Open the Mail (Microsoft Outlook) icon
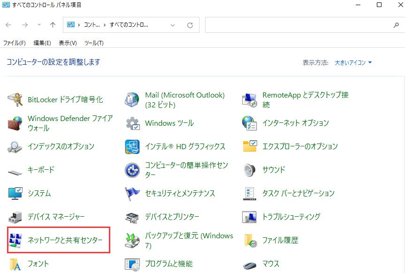Viewport: 405px width, 273px height. click(132, 99)
